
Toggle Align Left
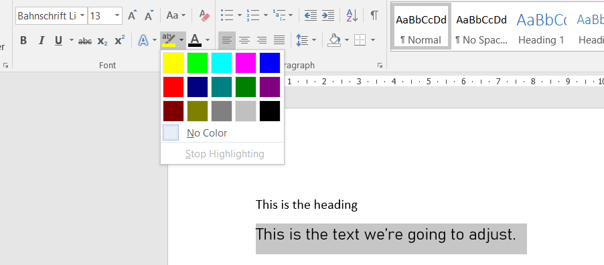tap(227, 39)
